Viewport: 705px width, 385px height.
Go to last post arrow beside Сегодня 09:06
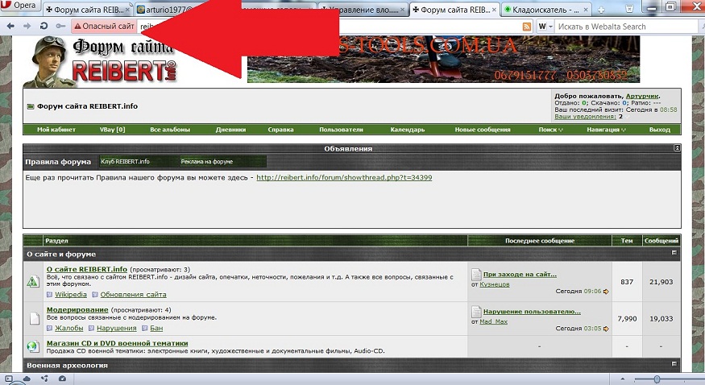coord(606,292)
